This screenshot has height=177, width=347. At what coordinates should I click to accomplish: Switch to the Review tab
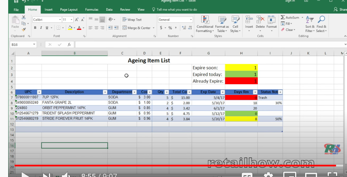tap(125, 10)
